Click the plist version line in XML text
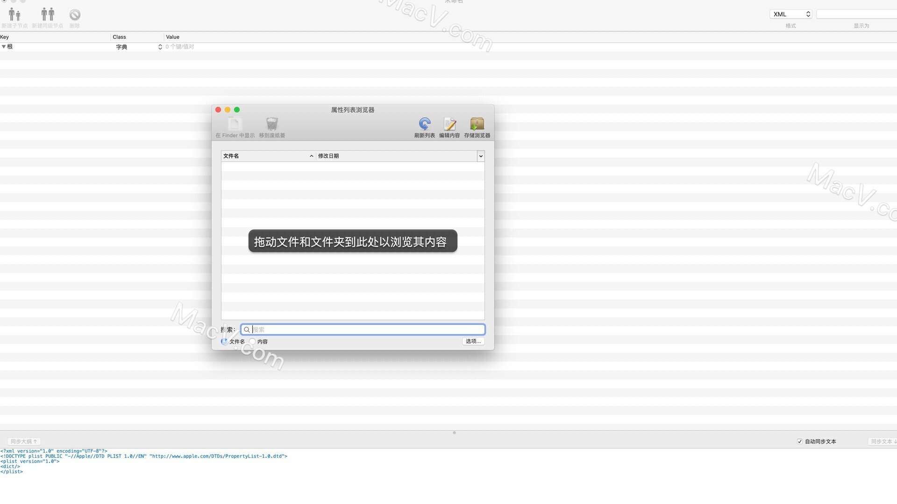The height and width of the screenshot is (504, 897). [x=30, y=462]
